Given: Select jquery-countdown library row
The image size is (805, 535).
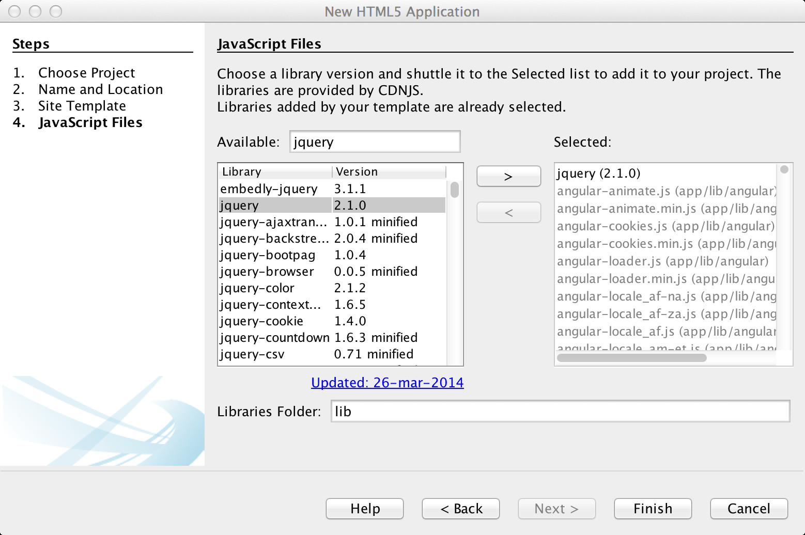Looking at the screenshot, I should click(332, 337).
